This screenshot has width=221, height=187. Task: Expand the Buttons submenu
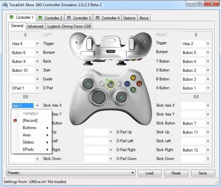[x=31, y=128]
